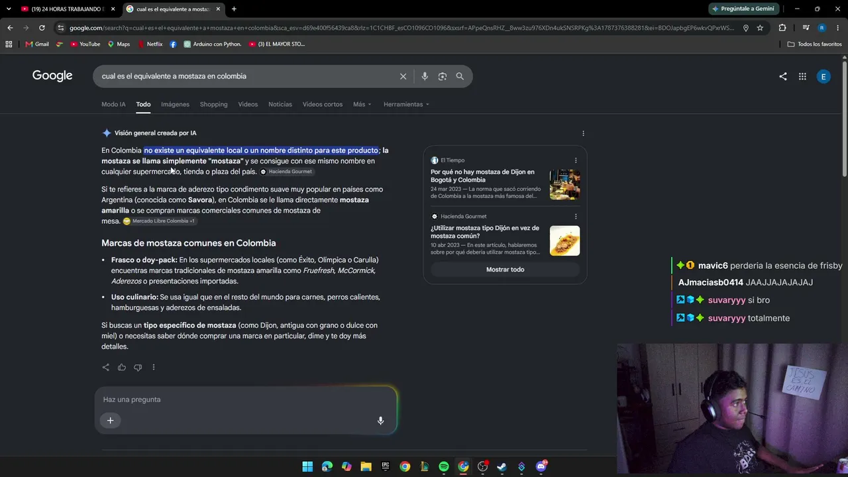
Task: Open options for El Tiempo source card
Action: click(576, 160)
